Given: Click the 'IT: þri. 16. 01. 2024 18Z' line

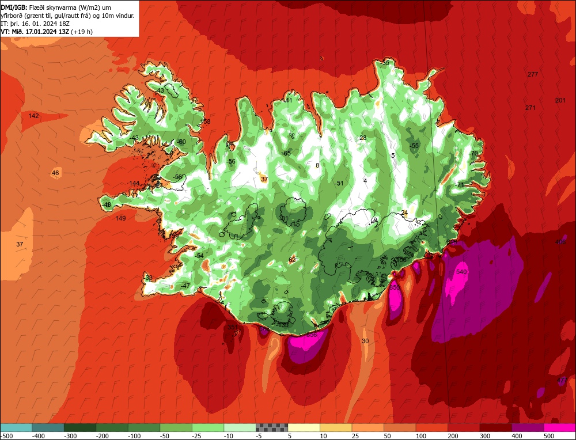Looking at the screenshot, I should point(36,24).
